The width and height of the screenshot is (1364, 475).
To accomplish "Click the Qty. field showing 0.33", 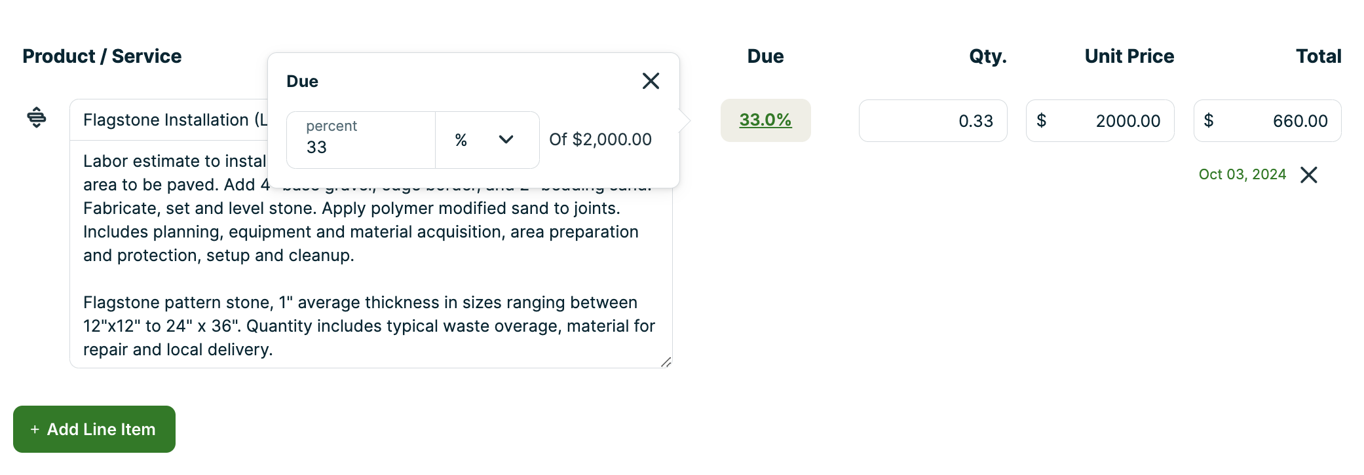I will (x=932, y=121).
